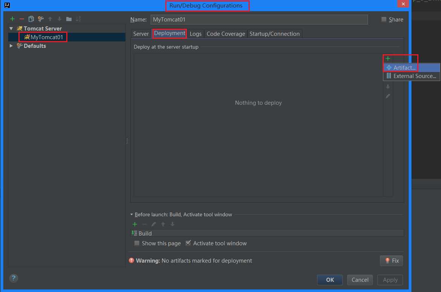Click move-down arrow beside deployment list

(388, 87)
